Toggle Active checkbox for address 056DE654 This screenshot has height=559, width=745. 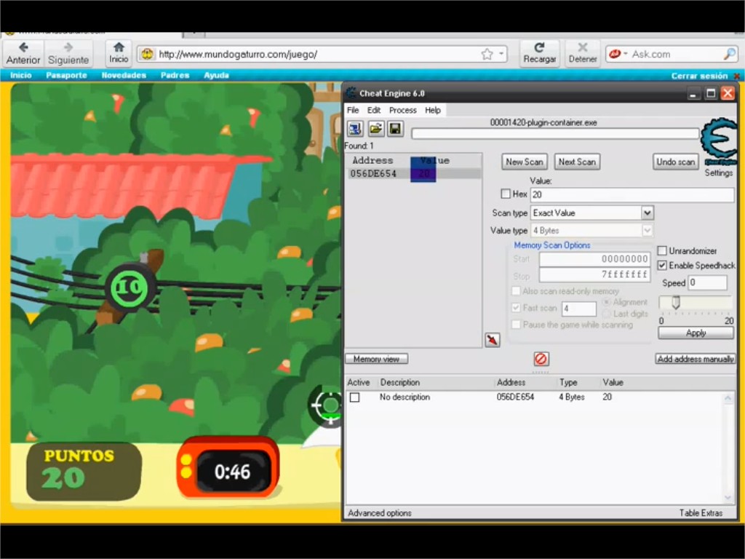pos(354,397)
